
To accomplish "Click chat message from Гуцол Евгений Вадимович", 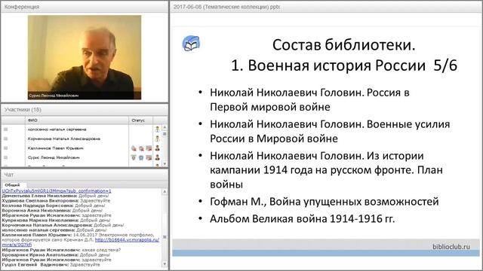I will [x=51, y=264].
